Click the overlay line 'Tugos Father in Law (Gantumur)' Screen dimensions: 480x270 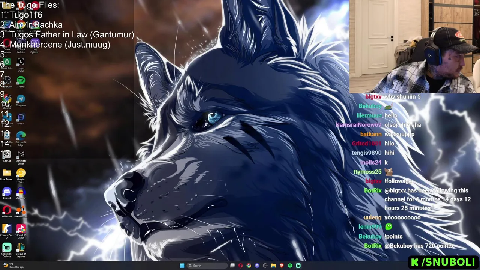pyautogui.click(x=72, y=34)
